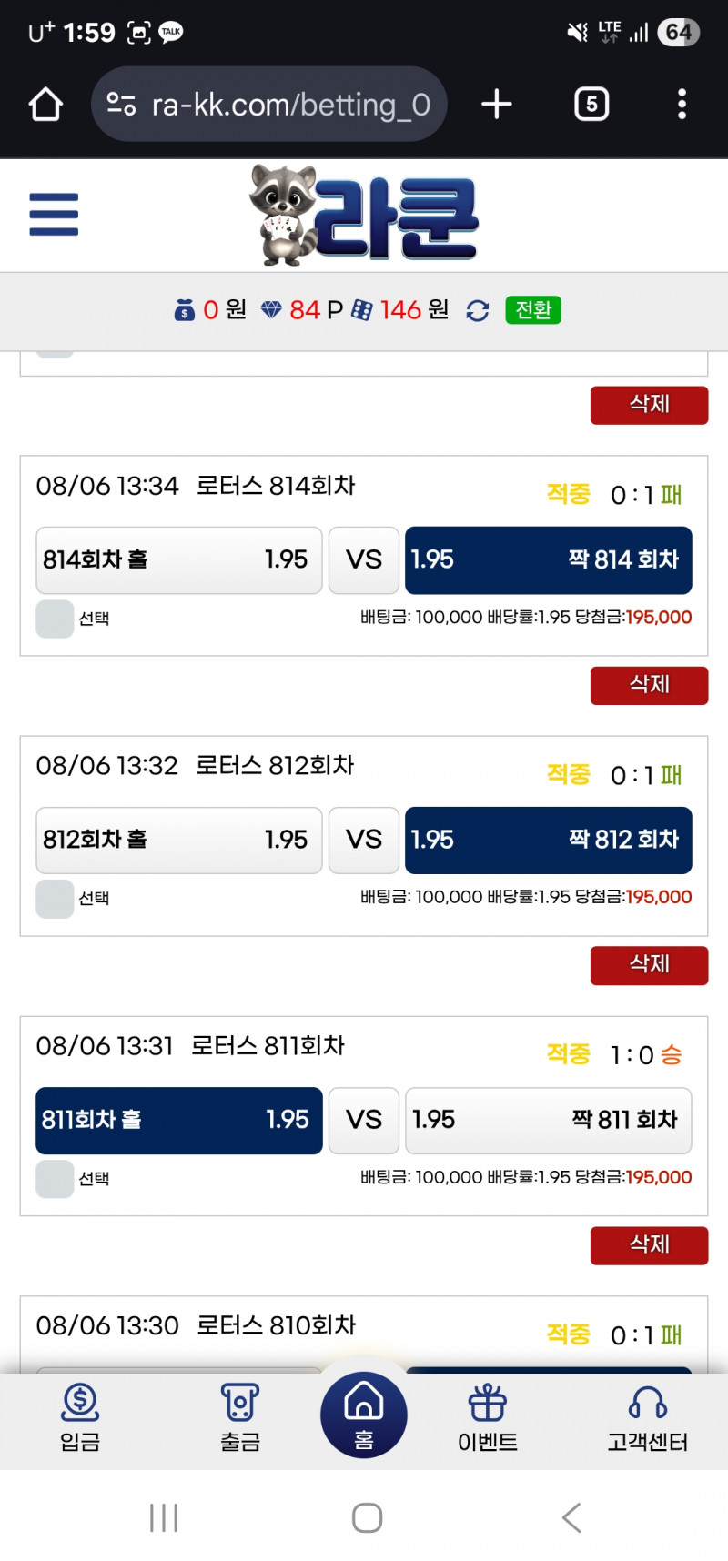
Task: Click the browser address bar
Action: point(269,105)
